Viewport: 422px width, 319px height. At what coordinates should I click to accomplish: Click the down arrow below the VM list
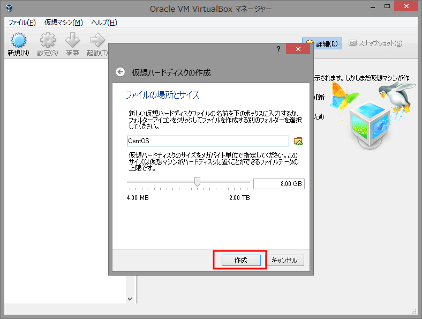(x=130, y=299)
